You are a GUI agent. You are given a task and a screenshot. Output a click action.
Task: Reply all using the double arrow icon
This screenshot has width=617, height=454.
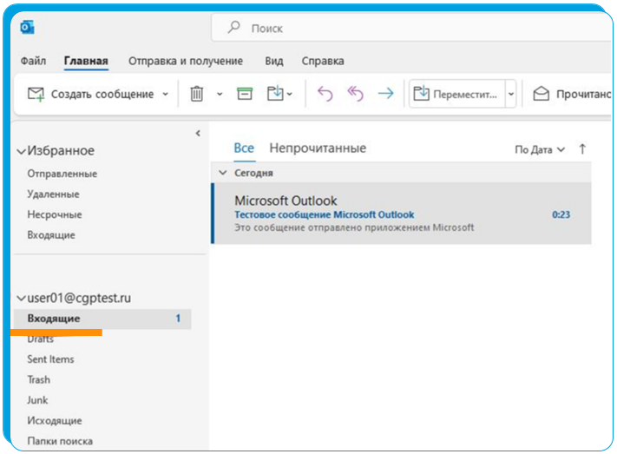point(355,94)
